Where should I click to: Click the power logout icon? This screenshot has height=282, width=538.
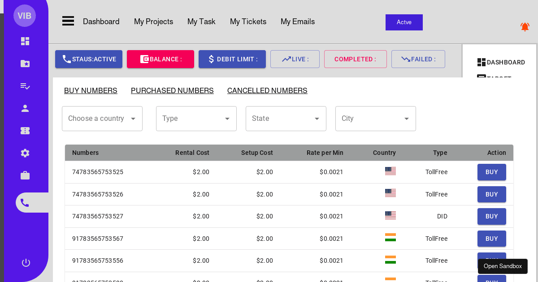pos(26,263)
